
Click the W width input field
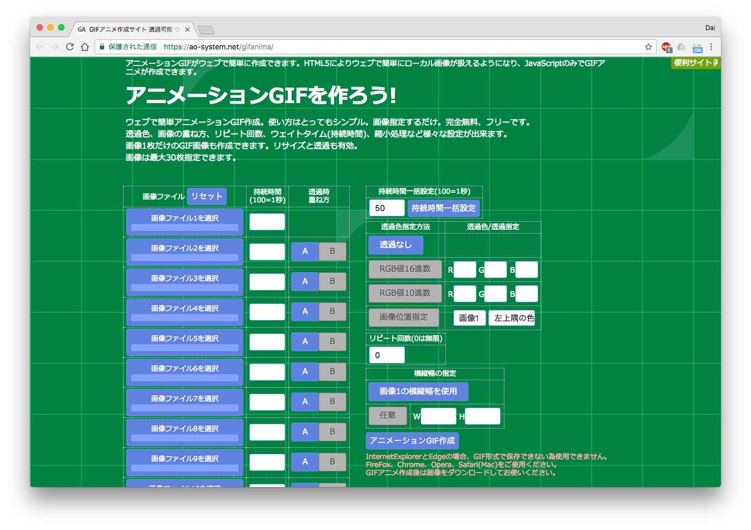tap(438, 416)
